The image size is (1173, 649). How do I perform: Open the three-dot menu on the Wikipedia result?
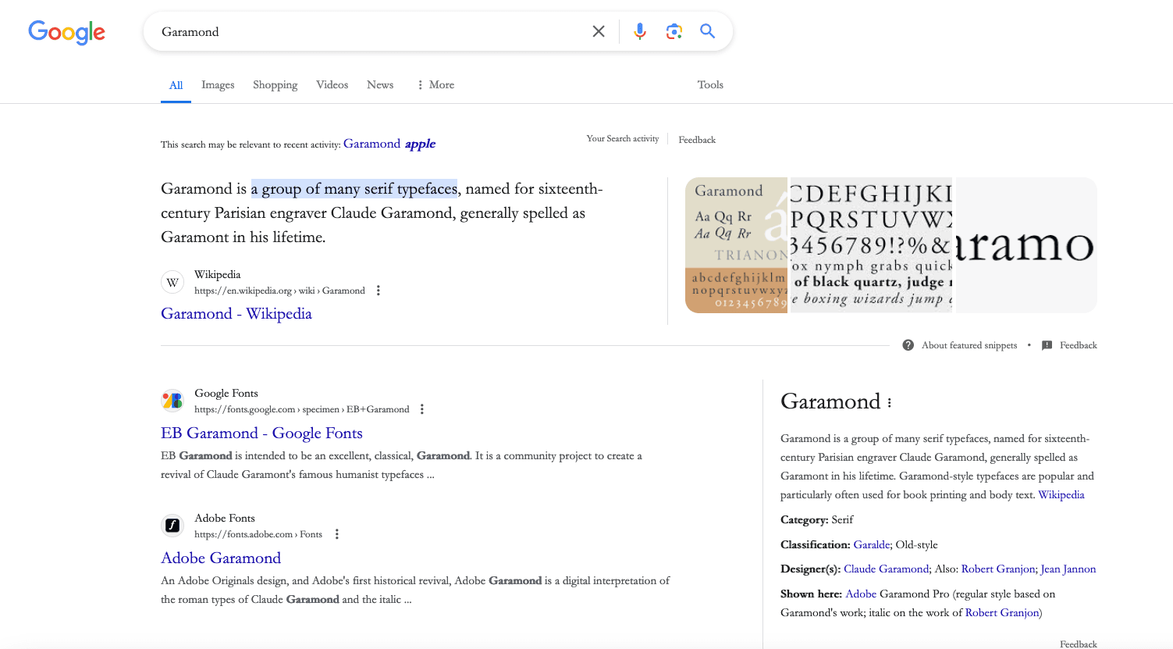click(378, 290)
